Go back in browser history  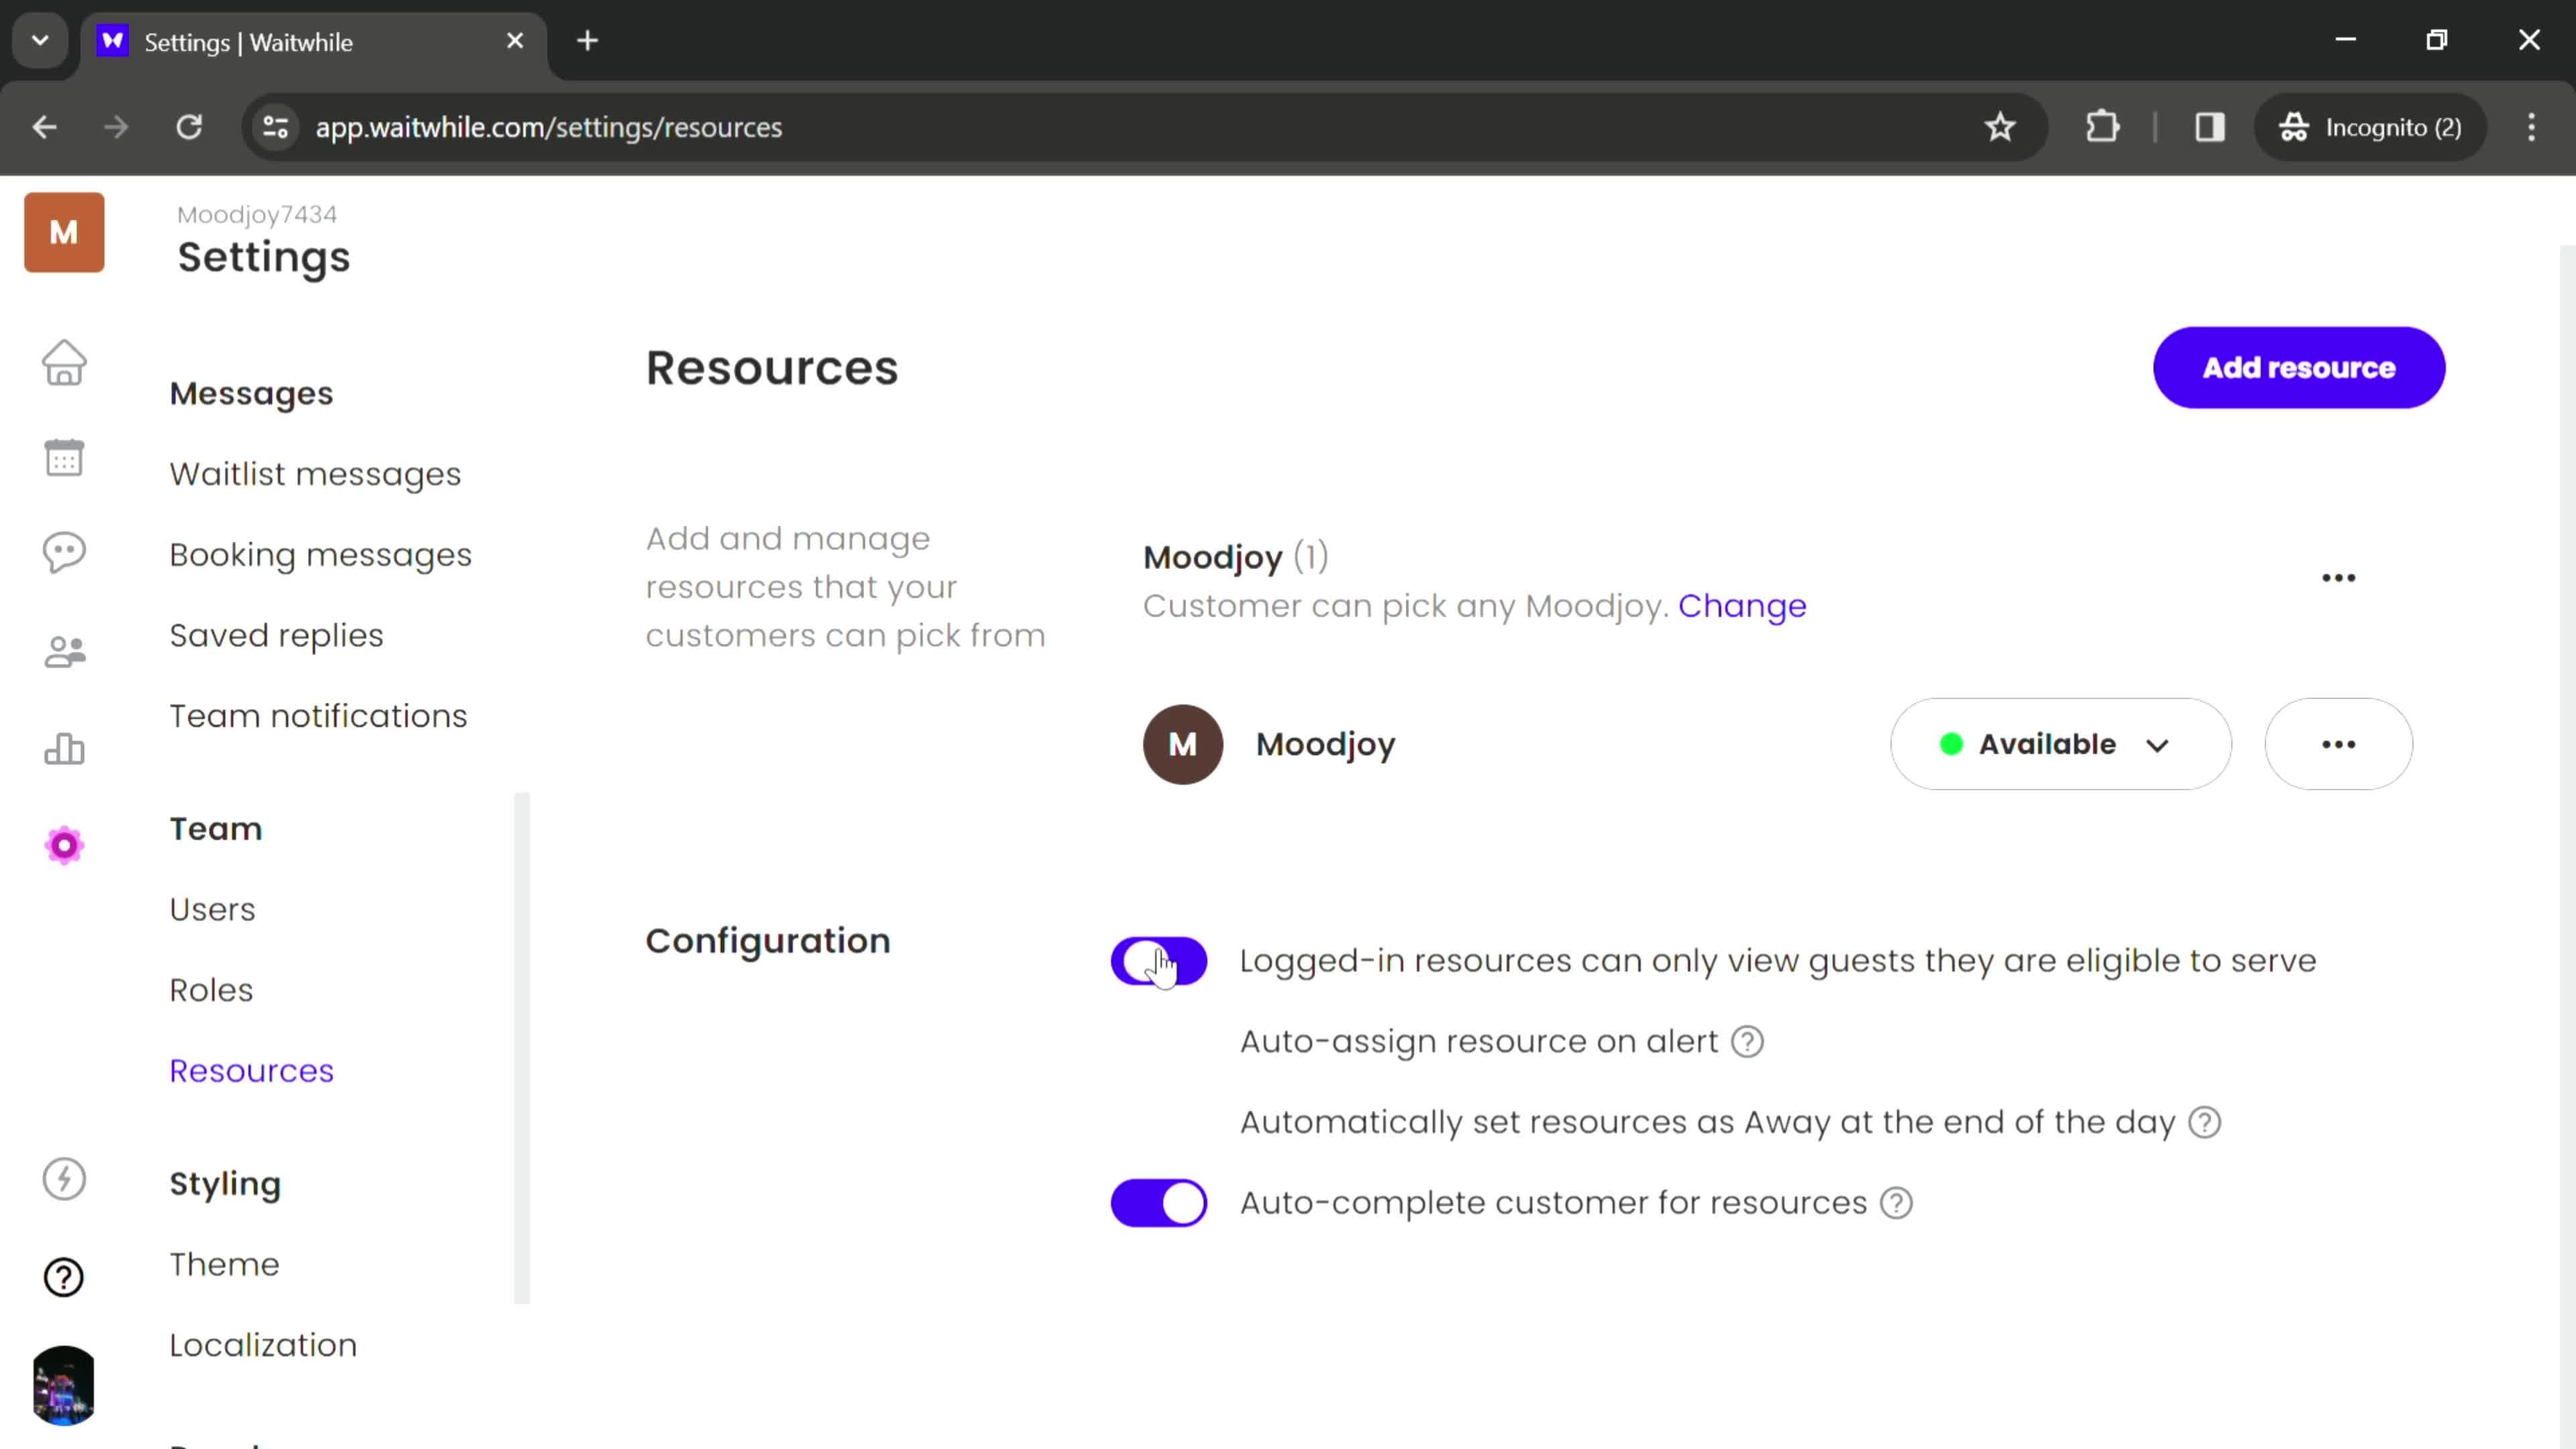tap(44, 127)
